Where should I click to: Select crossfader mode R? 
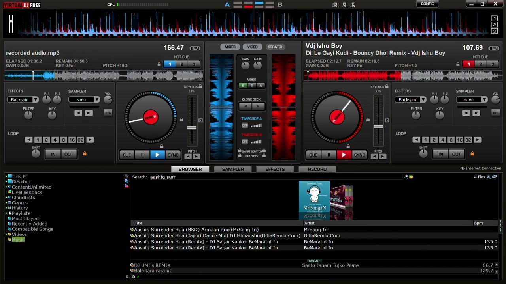pyautogui.click(x=252, y=86)
